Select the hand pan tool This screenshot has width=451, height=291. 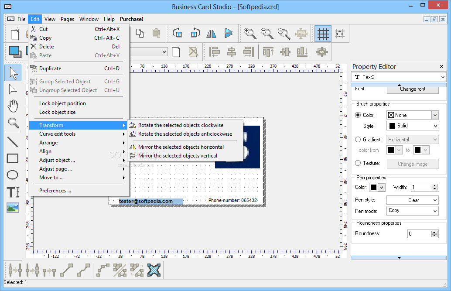point(13,106)
